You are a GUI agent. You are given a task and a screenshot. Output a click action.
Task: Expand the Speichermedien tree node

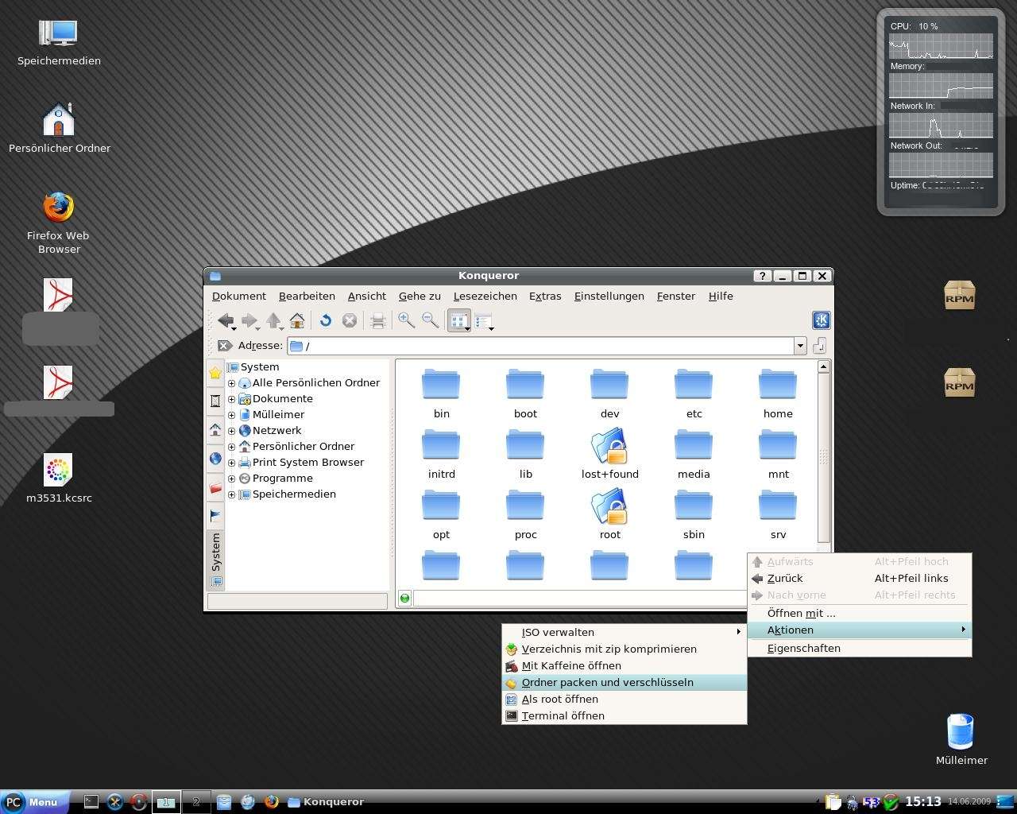point(232,494)
